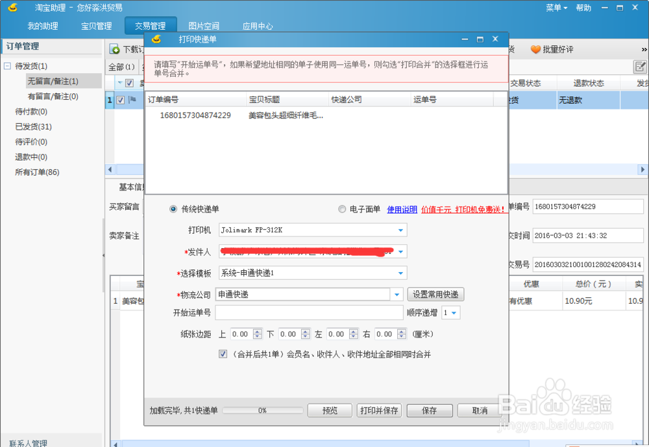Maximize the 打印快递单 dialog
Image resolution: width=649 pixels, height=447 pixels.
pos(480,40)
